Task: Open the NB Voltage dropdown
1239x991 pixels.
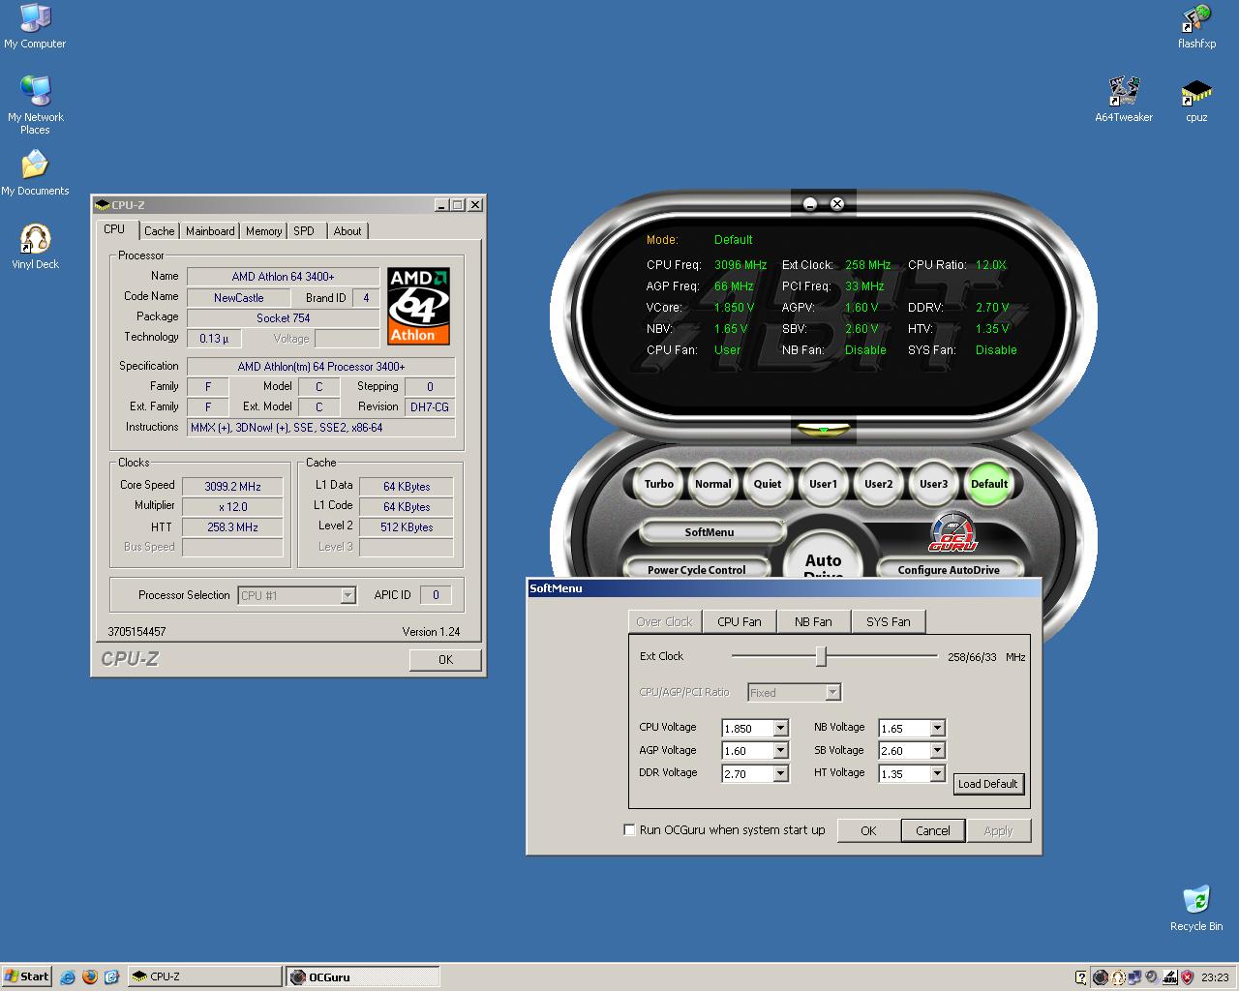Action: [936, 729]
